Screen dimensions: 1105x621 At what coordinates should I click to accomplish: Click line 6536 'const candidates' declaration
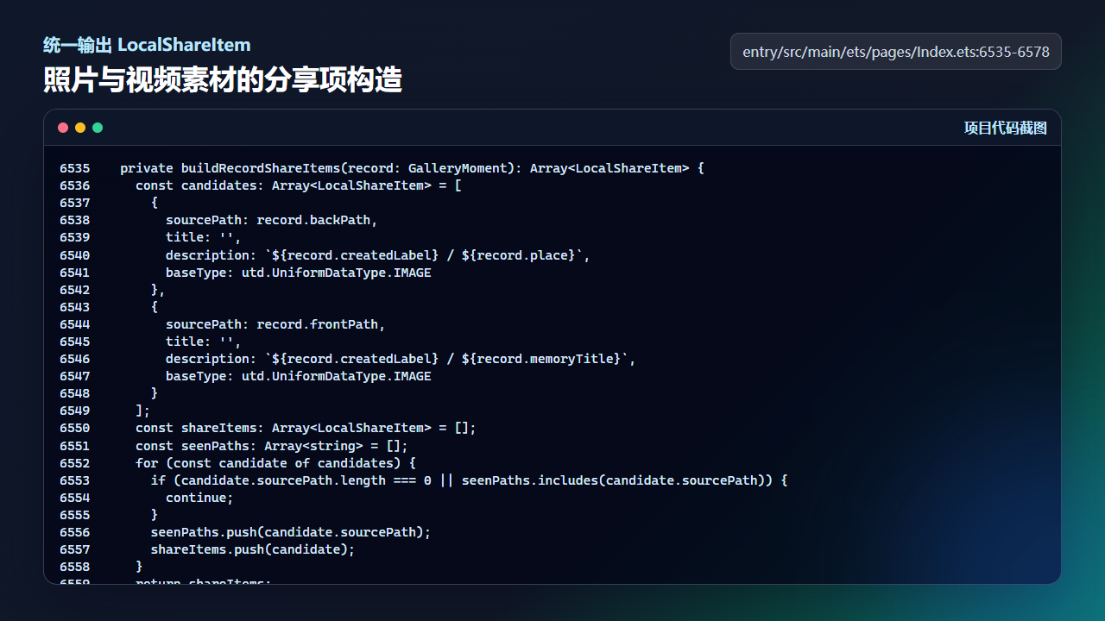tap(299, 185)
